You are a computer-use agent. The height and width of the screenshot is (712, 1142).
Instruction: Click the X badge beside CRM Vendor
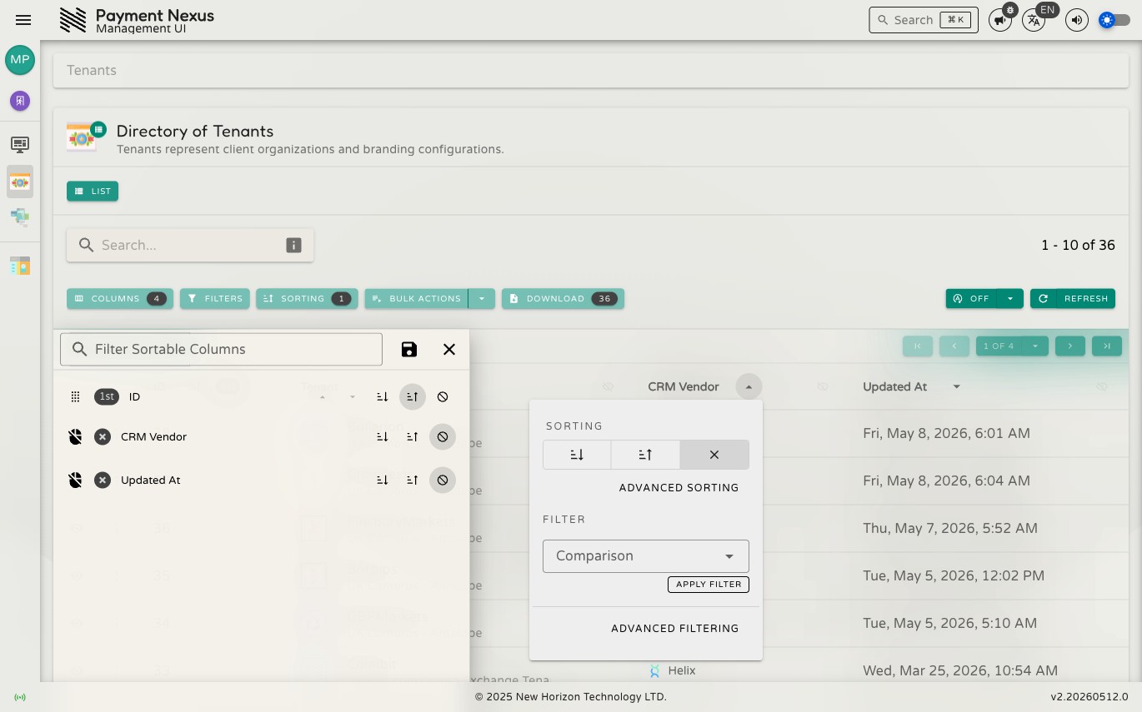click(x=103, y=436)
